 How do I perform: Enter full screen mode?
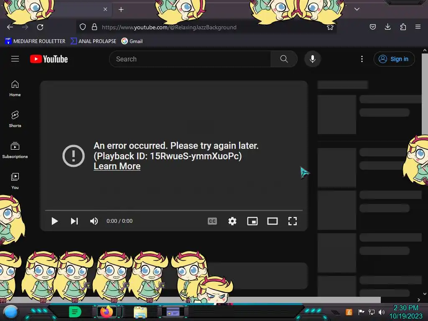point(293,221)
